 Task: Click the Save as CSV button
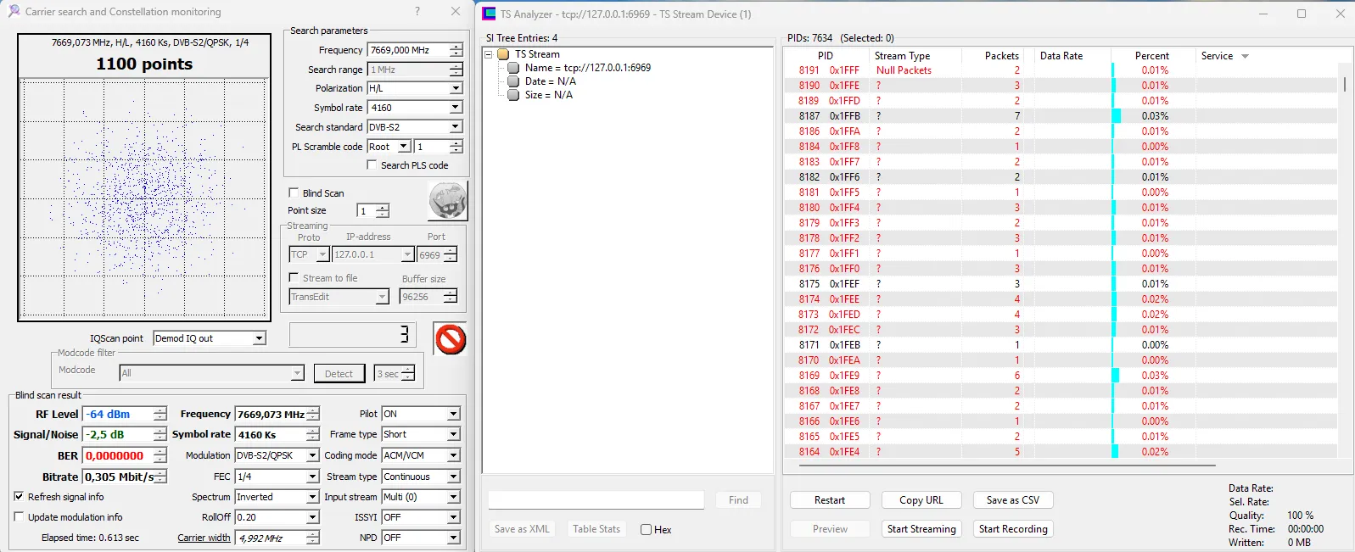tap(1012, 500)
